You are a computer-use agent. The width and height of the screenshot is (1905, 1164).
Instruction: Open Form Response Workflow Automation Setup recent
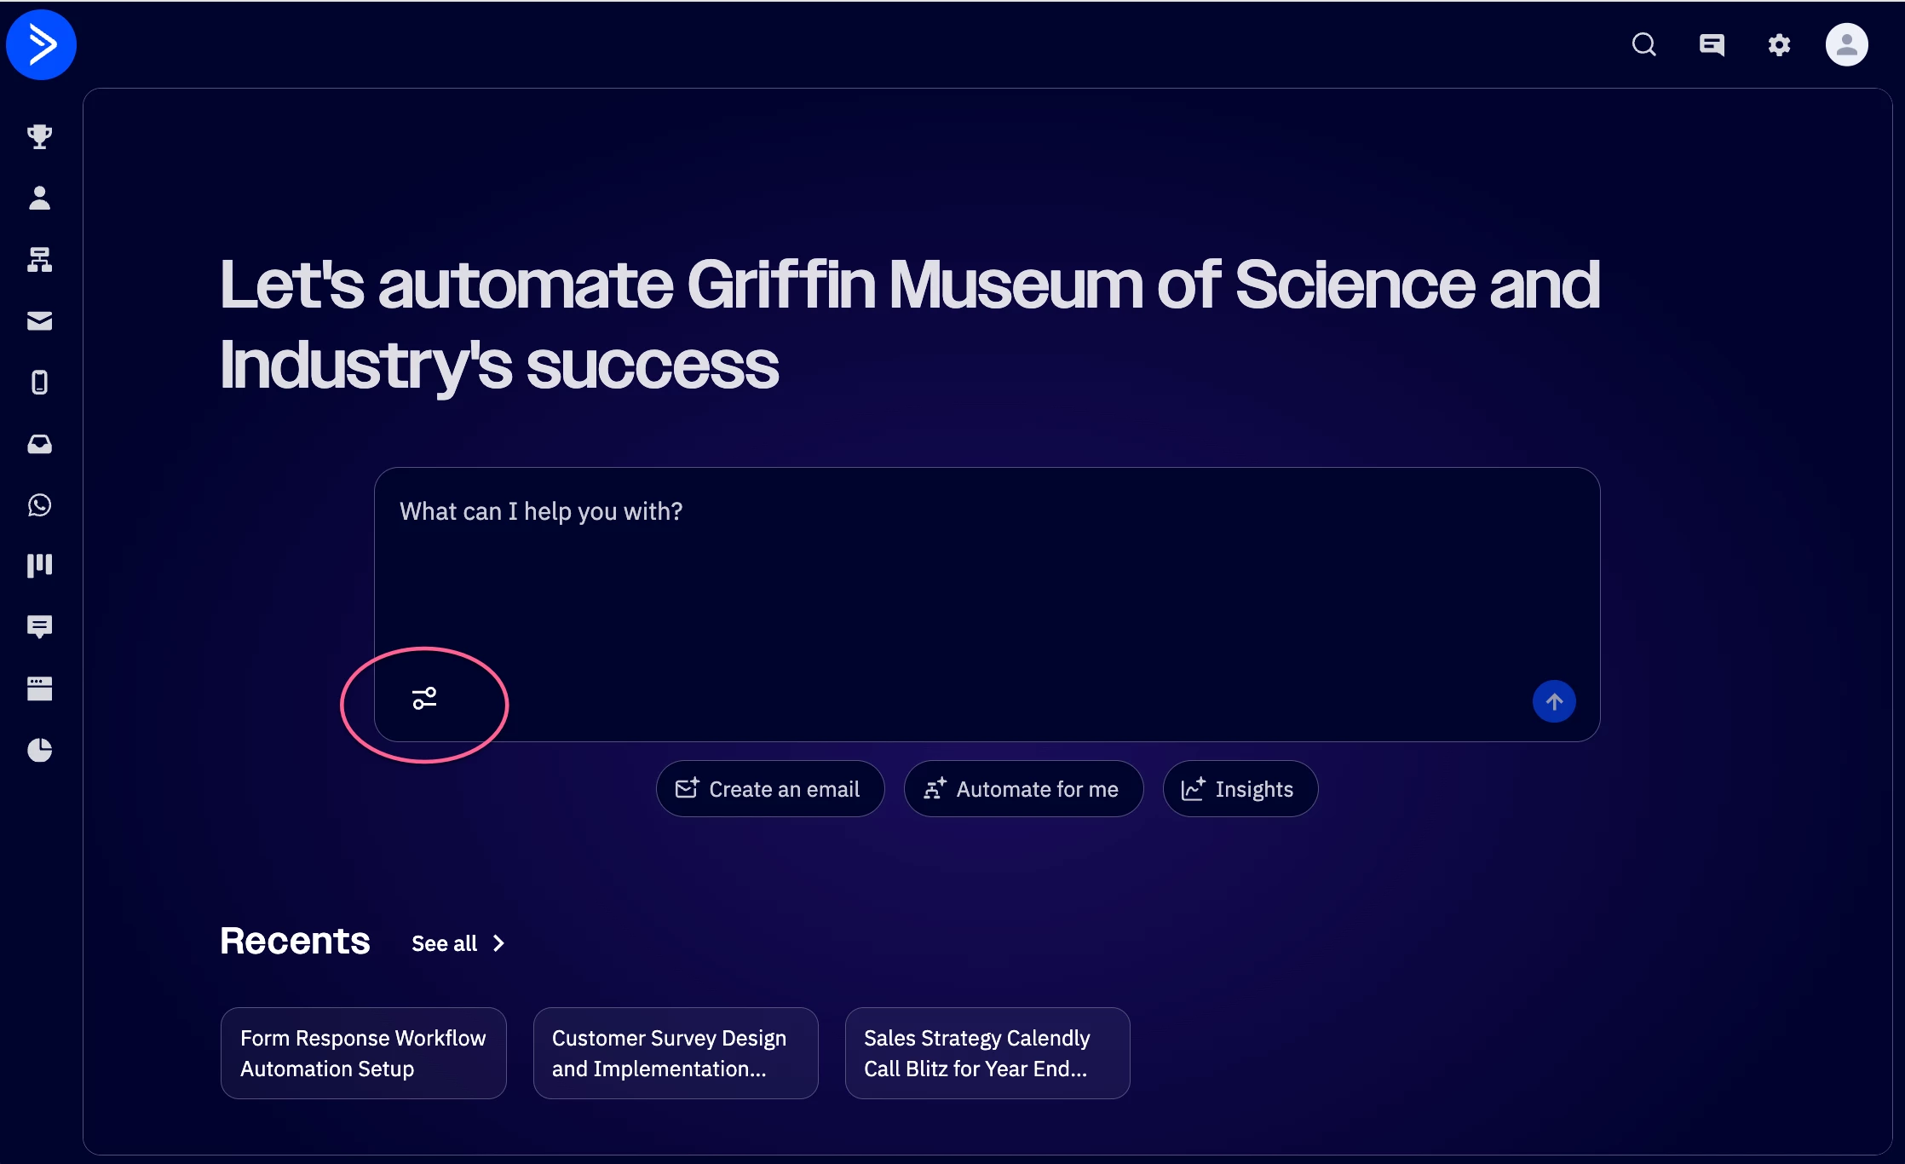[x=363, y=1053]
